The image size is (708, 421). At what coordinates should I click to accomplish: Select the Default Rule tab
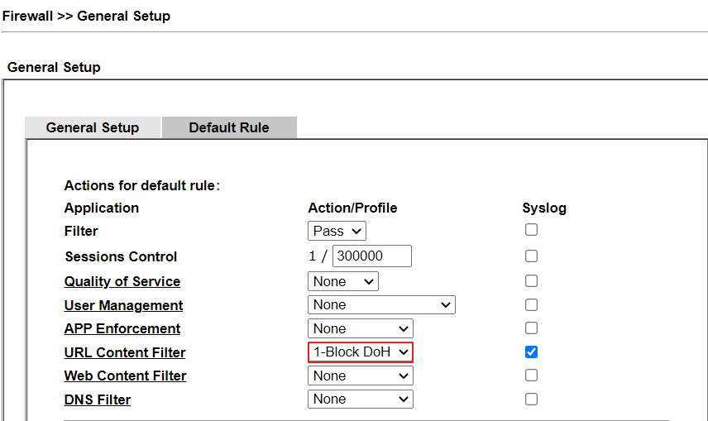click(x=229, y=127)
